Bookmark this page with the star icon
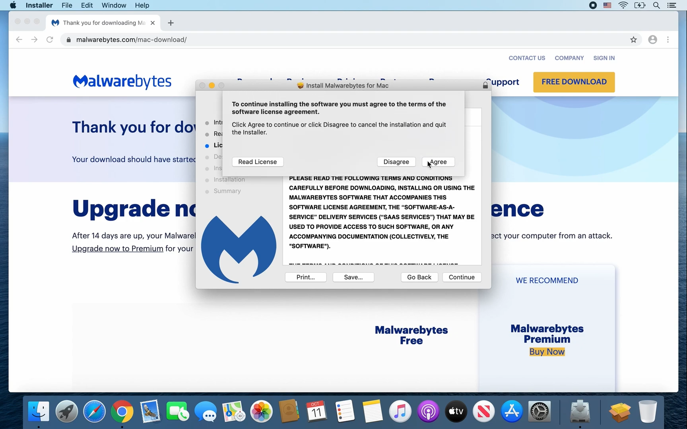 [633, 39]
